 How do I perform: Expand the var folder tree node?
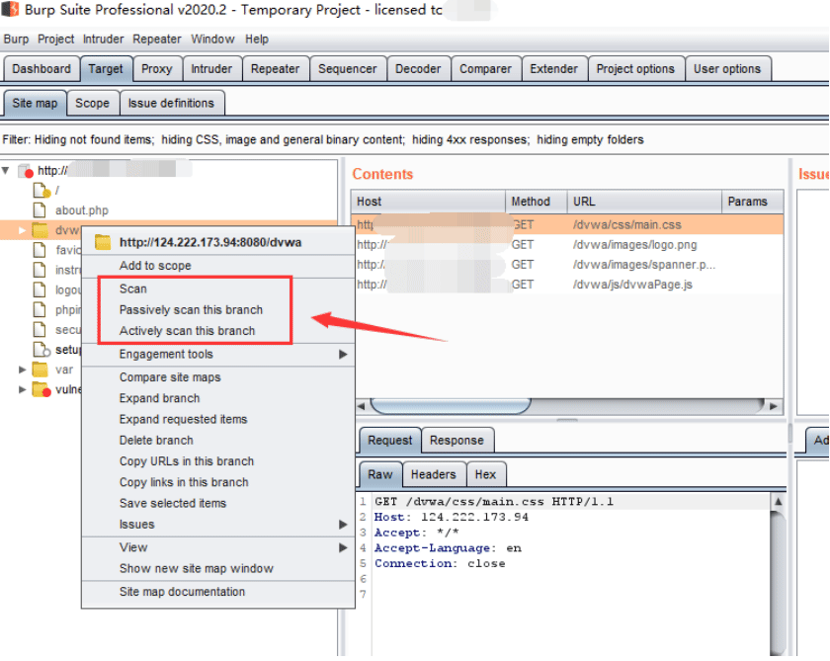pyautogui.click(x=22, y=370)
